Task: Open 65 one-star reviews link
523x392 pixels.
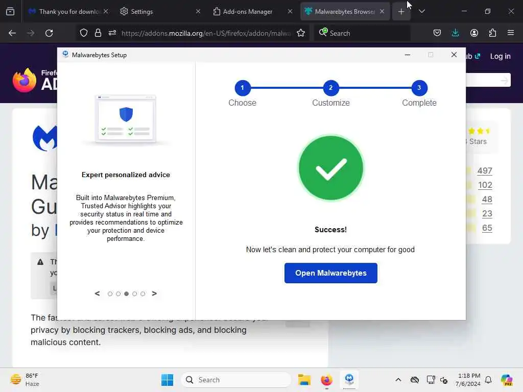Action: (487, 228)
